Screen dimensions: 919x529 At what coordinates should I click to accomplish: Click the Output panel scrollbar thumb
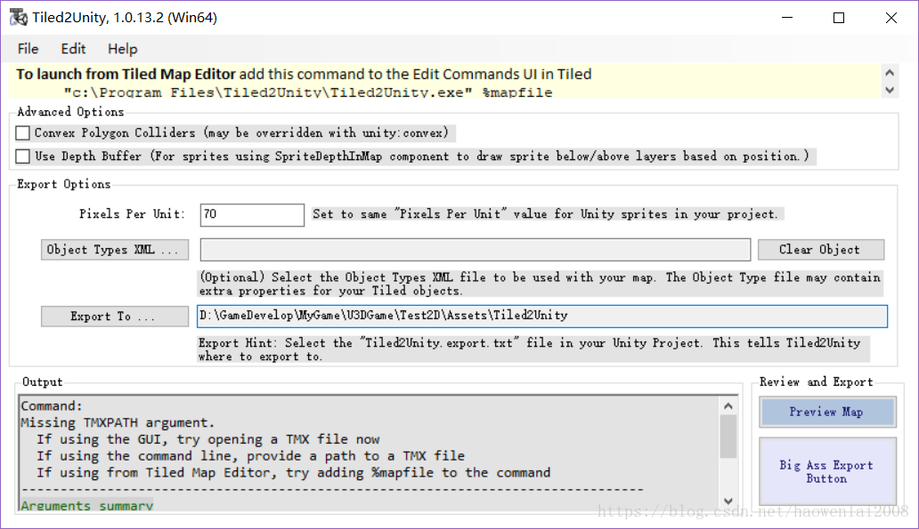(728, 437)
